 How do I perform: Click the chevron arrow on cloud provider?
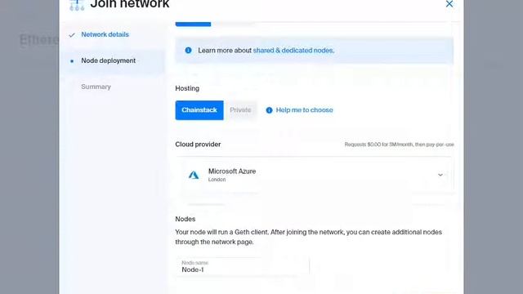[x=440, y=175]
